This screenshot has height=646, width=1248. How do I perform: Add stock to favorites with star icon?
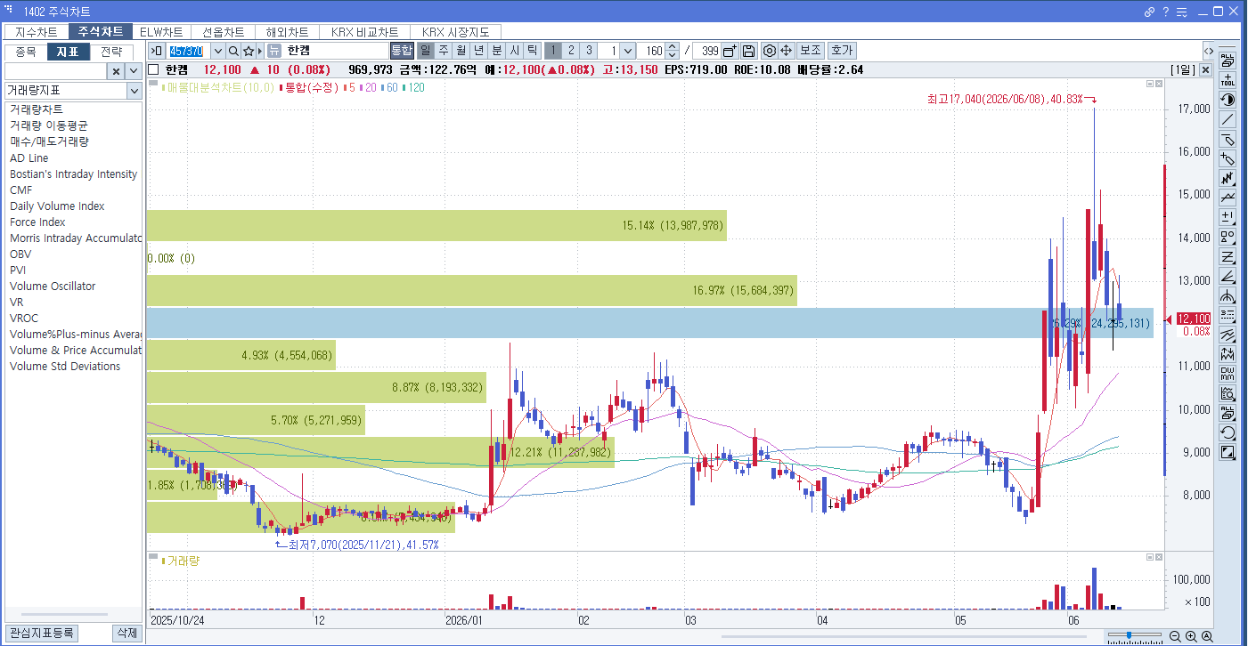249,51
